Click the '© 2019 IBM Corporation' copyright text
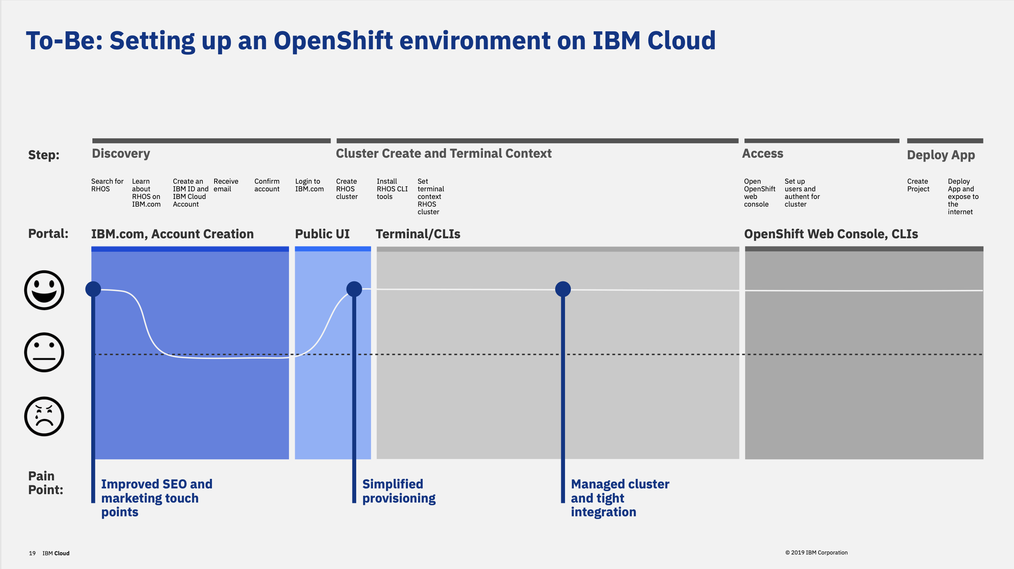 (x=816, y=553)
